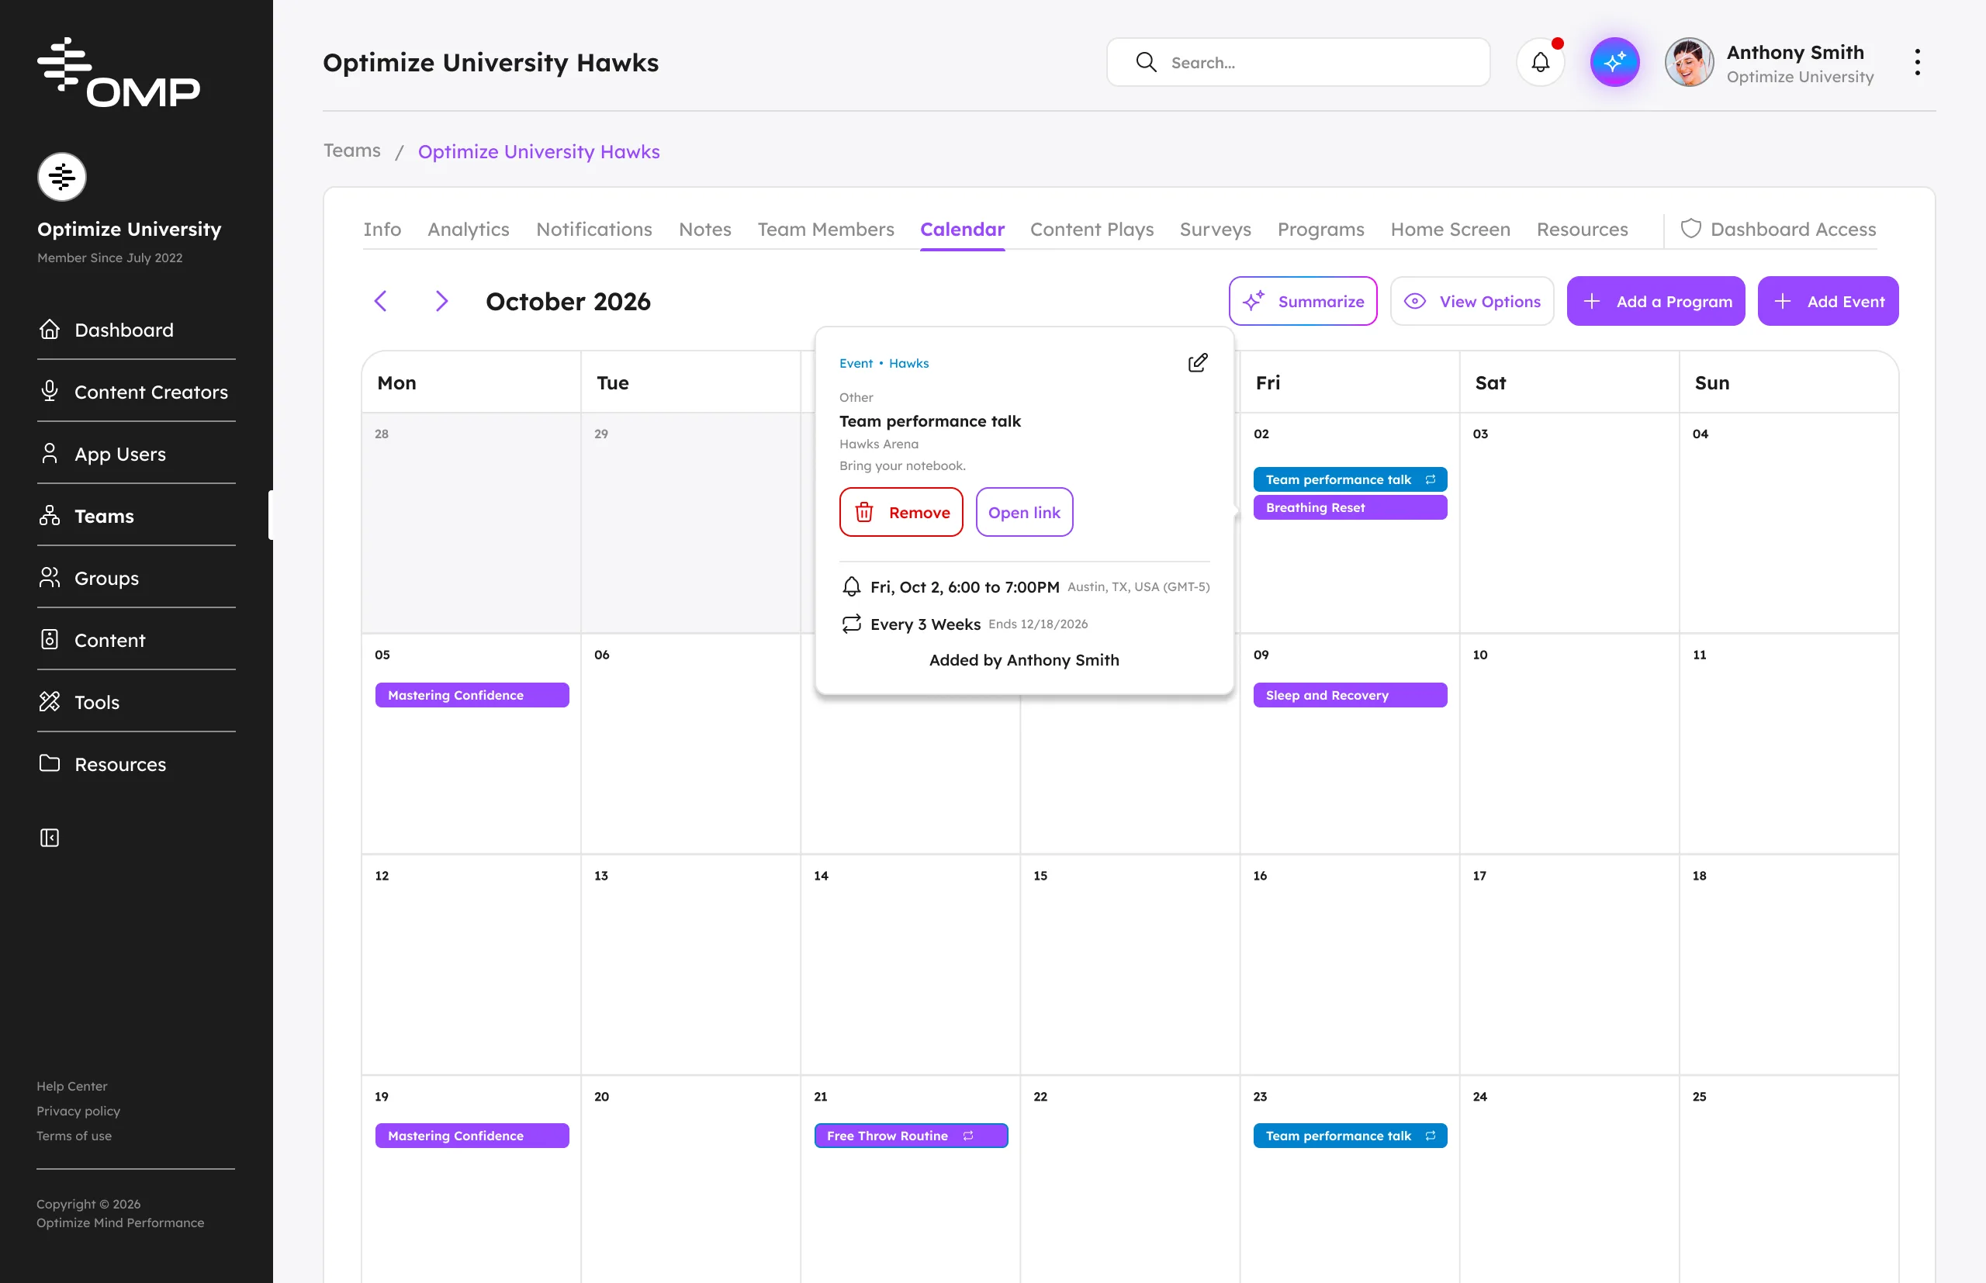Click the Search input field
Image resolution: width=1986 pixels, height=1283 pixels.
(1298, 63)
